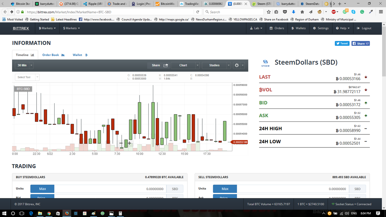
Task: Open File Explorer from the taskbar
Action: tap(40, 213)
